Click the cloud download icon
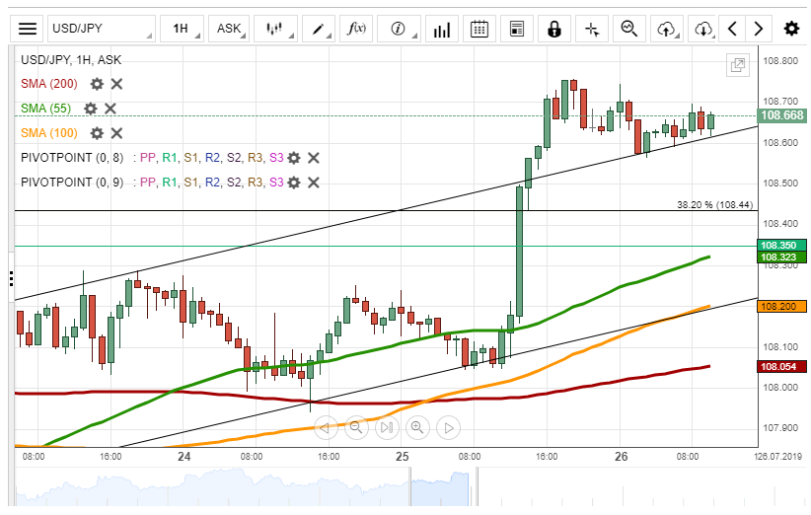Image resolution: width=811 pixels, height=515 pixels. [704, 29]
